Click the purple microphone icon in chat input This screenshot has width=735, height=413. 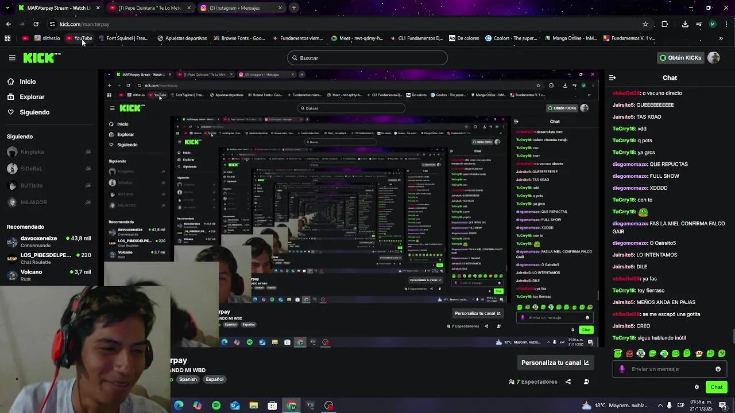(x=622, y=369)
